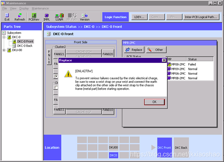Click the Replace button in MPB-2MC panel
Viewport: 224px width, 162px height.
coord(134,50)
